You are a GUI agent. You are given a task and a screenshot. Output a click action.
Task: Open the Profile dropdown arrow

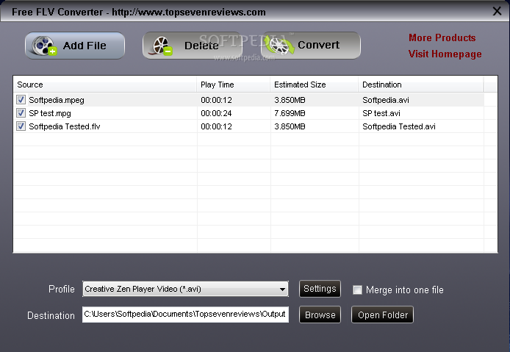point(282,290)
